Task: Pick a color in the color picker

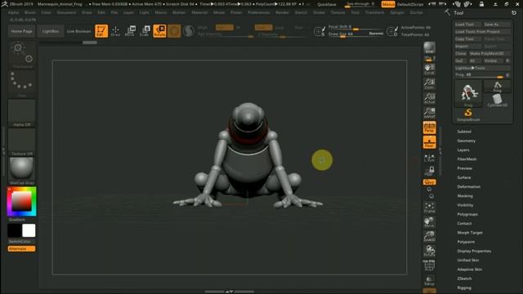Action: pos(22,202)
